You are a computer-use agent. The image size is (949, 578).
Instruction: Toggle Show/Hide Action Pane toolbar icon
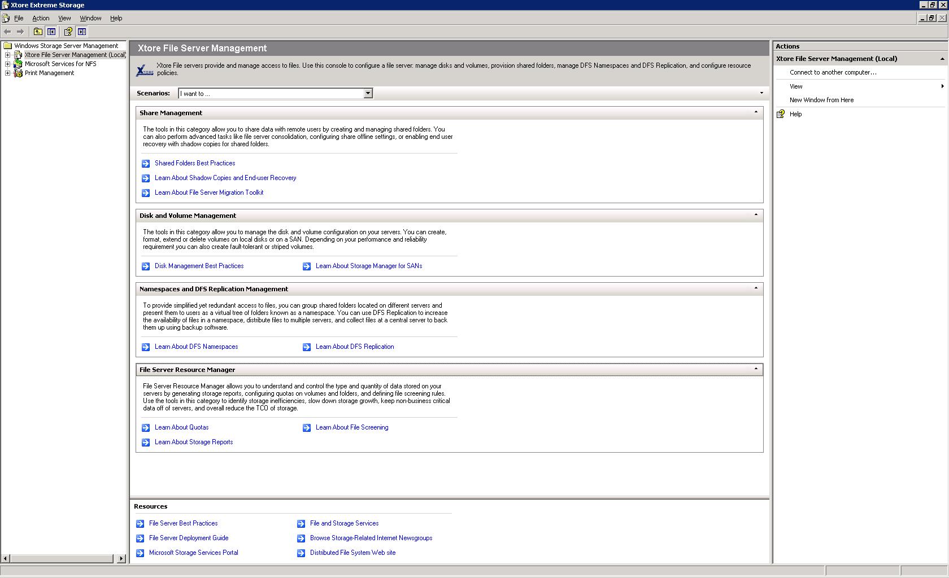click(x=82, y=32)
